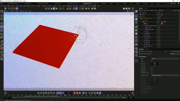This screenshot has height=101, width=180.
Task: Open the Mesh menu in the menu bar
Action: pyautogui.click(x=28, y=6)
